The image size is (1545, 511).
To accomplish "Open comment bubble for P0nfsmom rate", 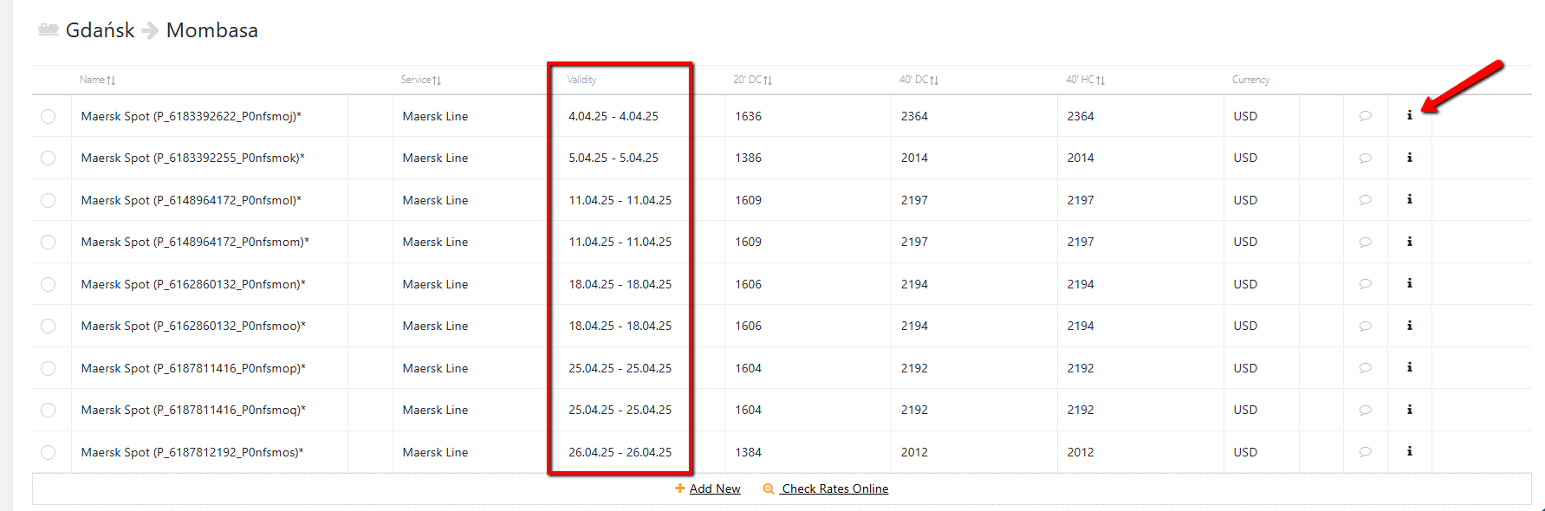I will [1365, 243].
